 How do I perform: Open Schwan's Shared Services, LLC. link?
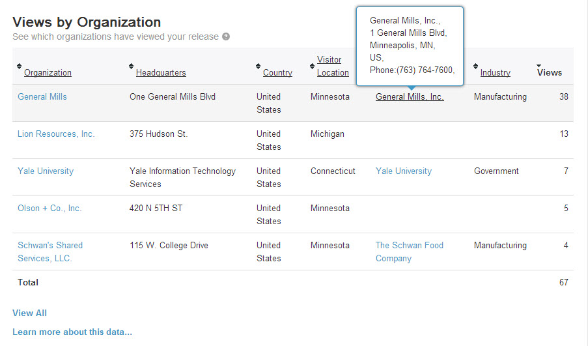click(50, 252)
